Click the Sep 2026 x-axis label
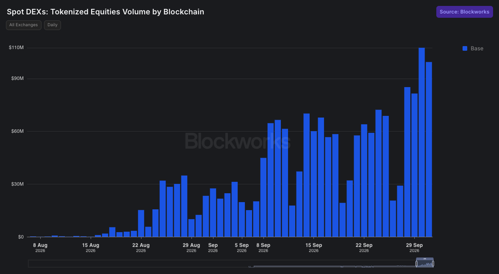499x274 pixels. point(213,247)
